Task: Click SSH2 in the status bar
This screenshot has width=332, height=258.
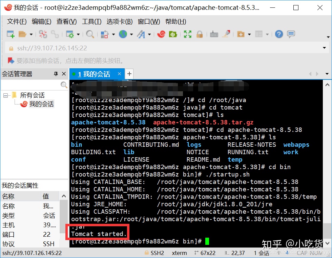Action: 157,253
